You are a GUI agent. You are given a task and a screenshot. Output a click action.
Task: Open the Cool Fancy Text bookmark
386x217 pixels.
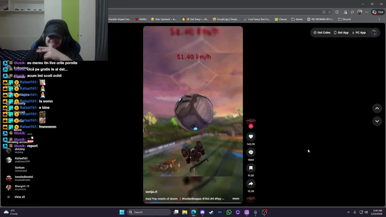pos(257,19)
